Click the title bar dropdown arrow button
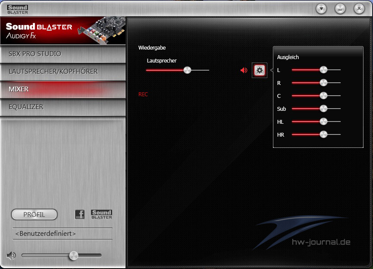This screenshot has height=269, width=373. click(x=321, y=9)
